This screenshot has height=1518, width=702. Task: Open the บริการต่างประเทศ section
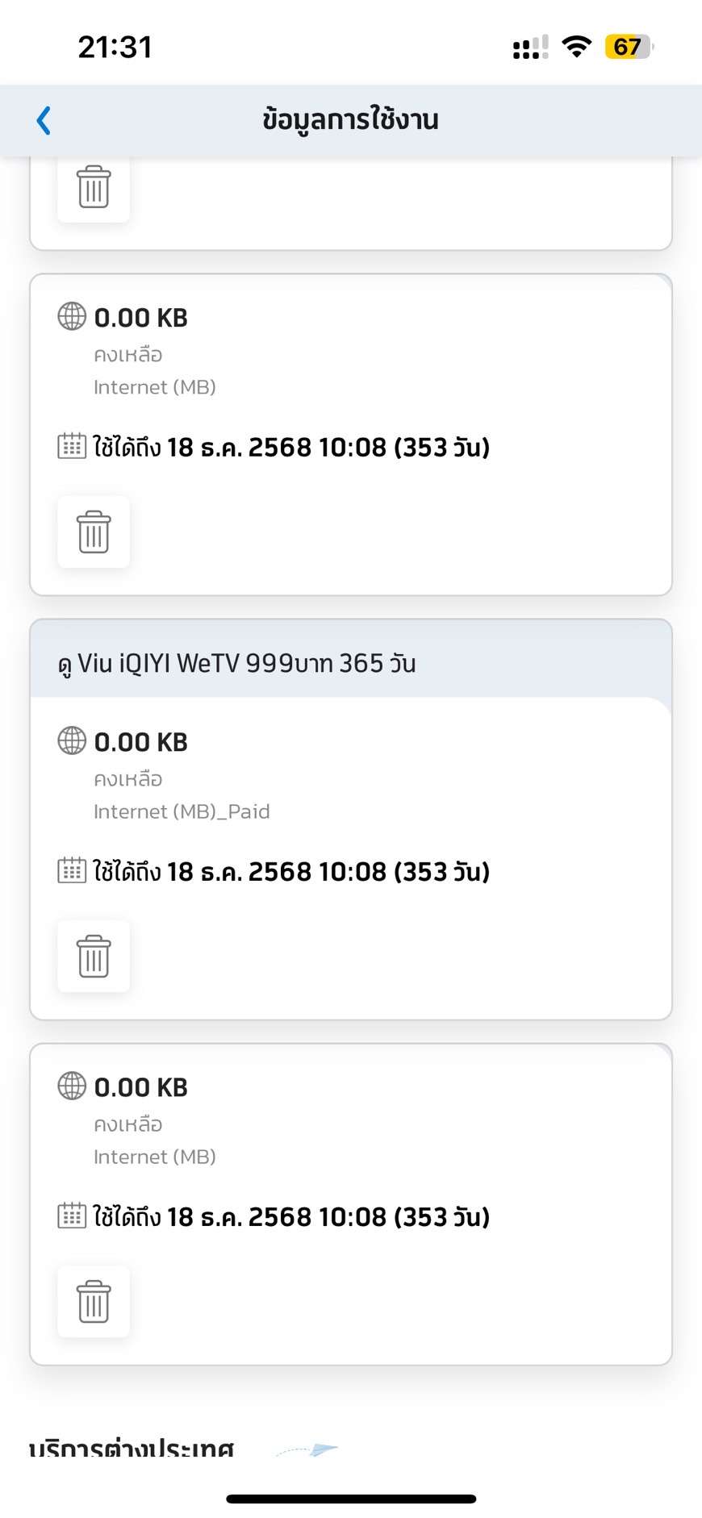point(132,1447)
